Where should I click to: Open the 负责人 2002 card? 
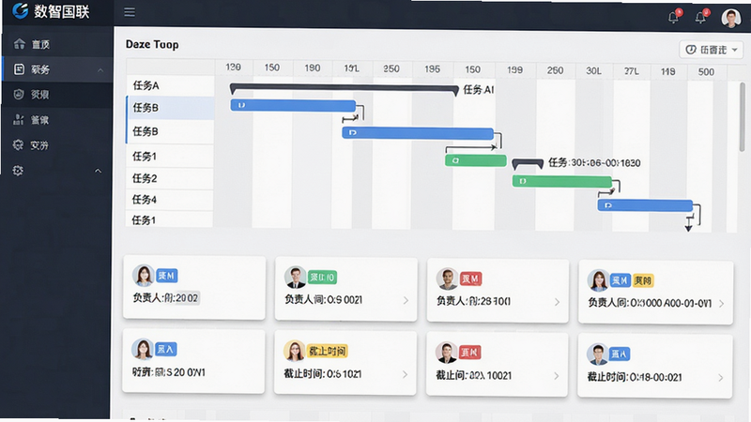194,287
